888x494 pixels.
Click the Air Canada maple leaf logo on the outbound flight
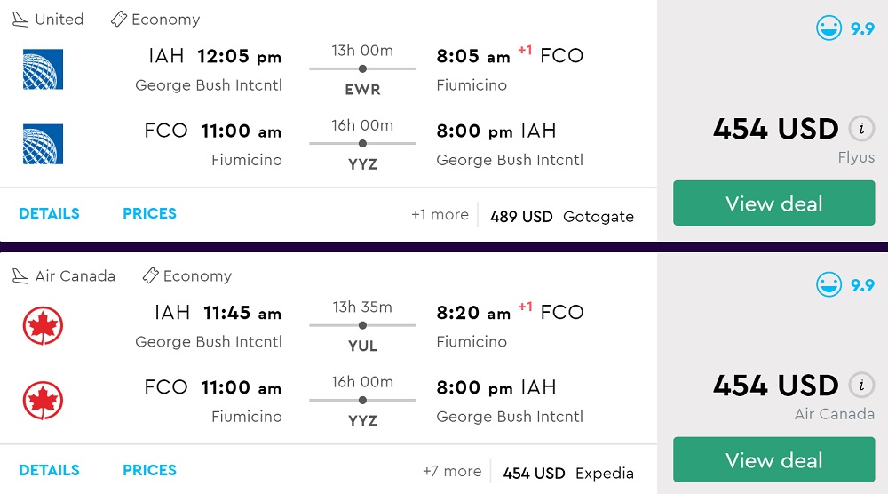point(43,326)
